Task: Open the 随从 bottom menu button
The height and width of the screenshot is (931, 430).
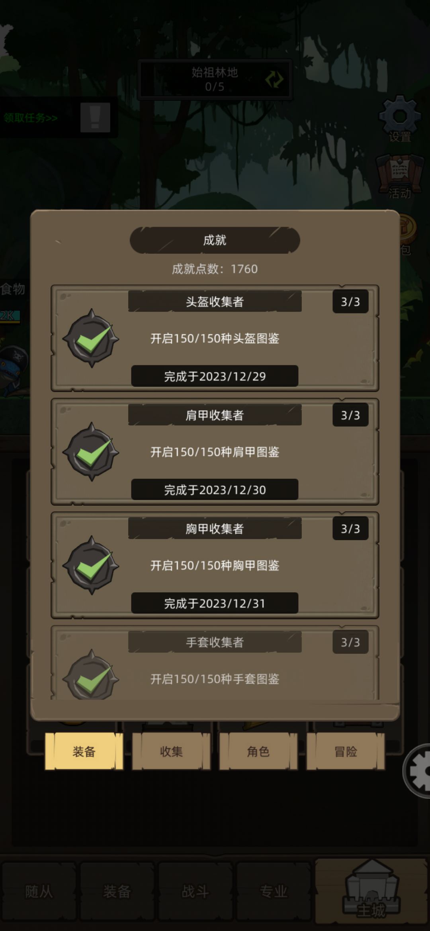Action: click(39, 892)
